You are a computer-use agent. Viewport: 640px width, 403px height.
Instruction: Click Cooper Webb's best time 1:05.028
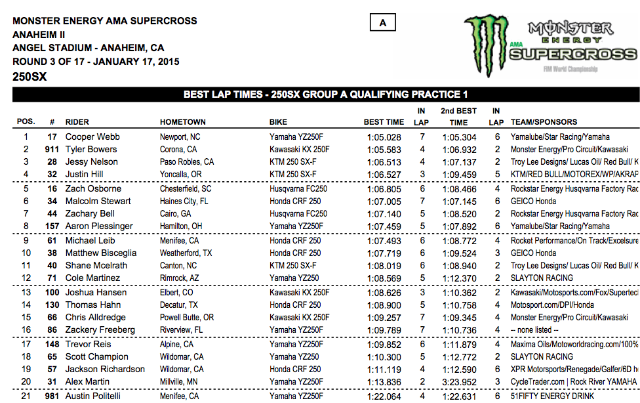384,137
